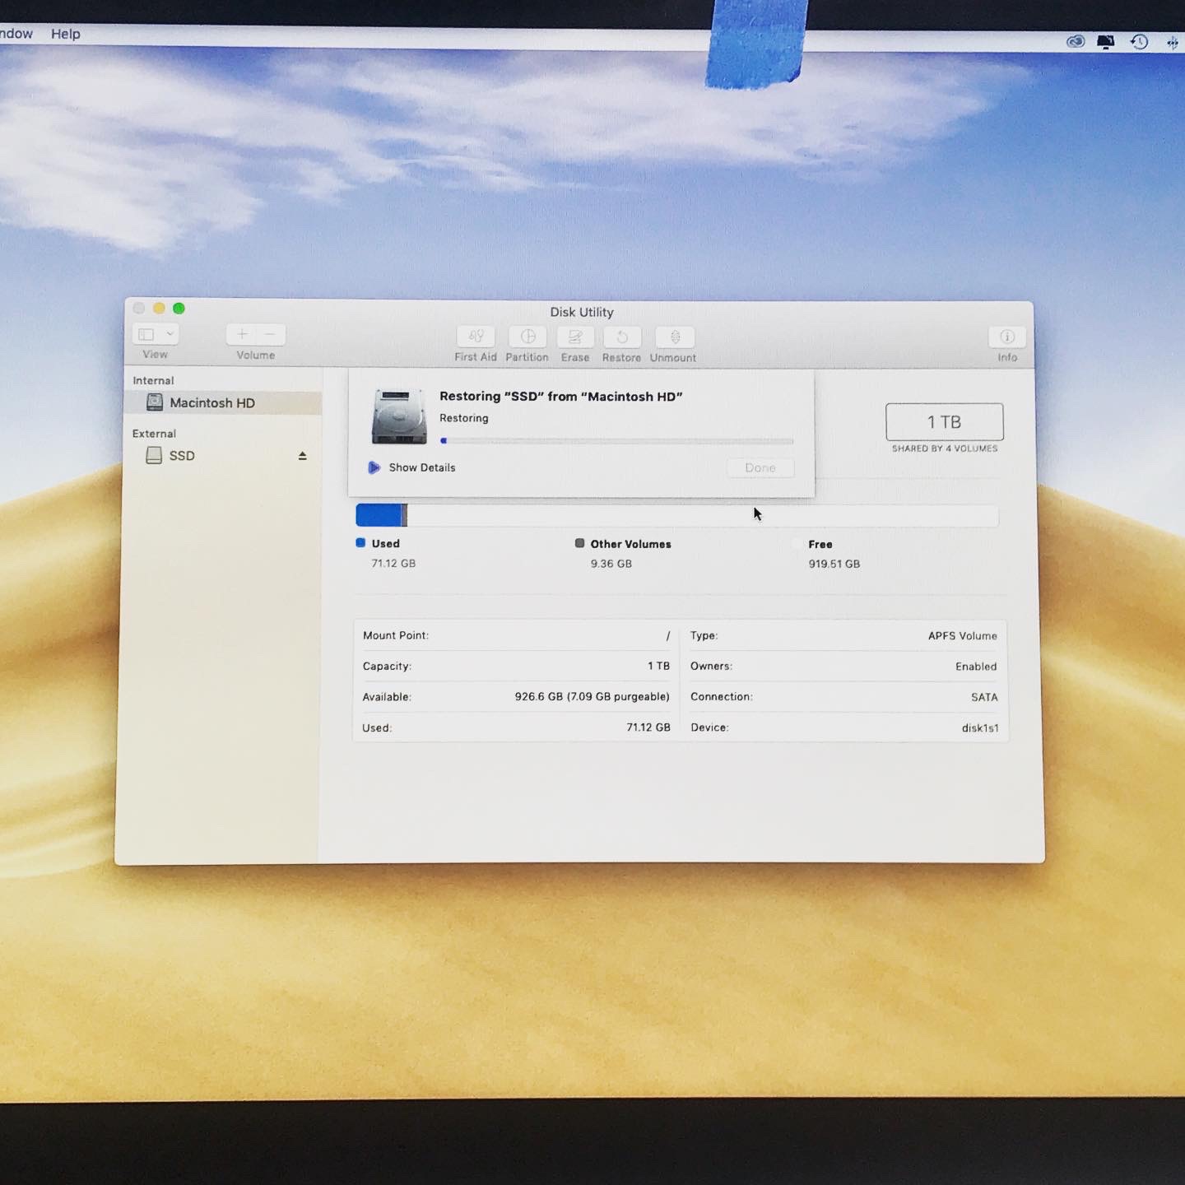Open Time Machine menu bar icon
The height and width of the screenshot is (1185, 1185).
coord(1139,42)
